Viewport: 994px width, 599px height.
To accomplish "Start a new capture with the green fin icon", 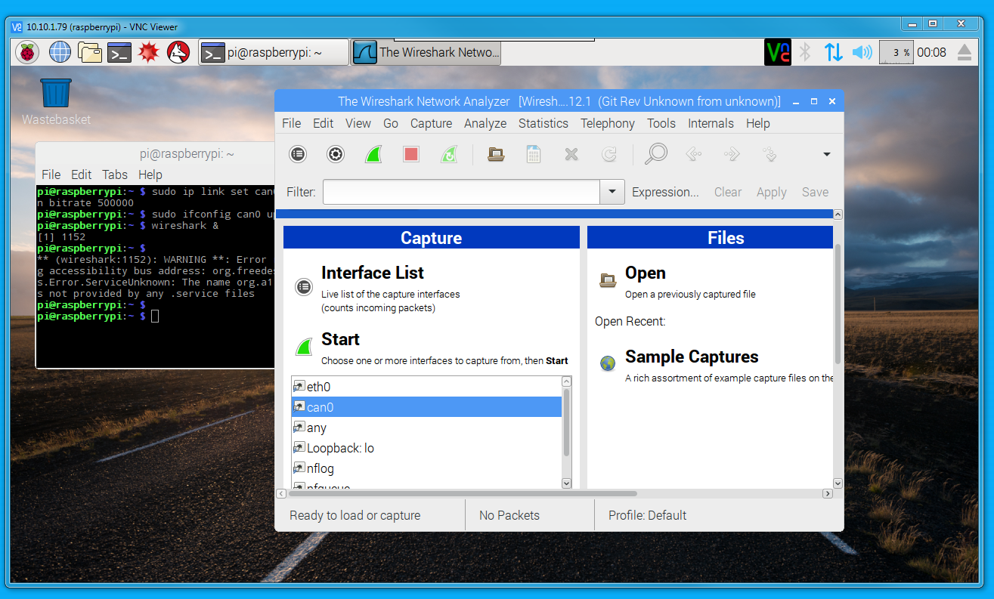I will point(373,154).
